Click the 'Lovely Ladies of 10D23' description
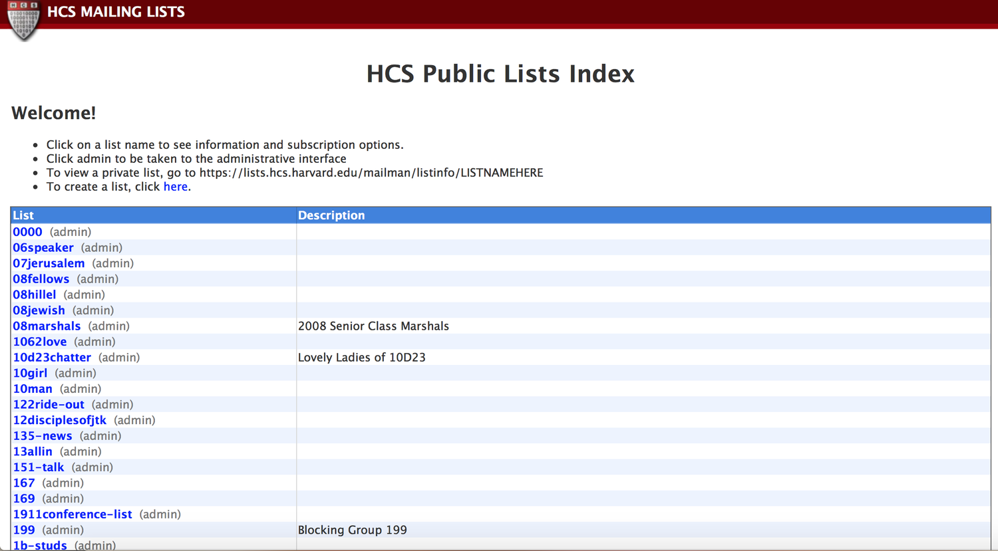 362,358
